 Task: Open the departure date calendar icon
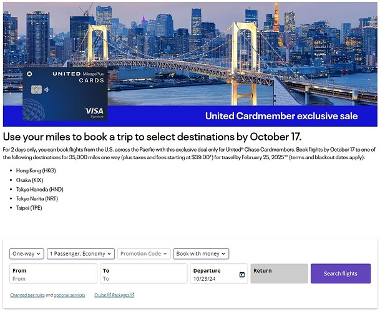point(242,275)
